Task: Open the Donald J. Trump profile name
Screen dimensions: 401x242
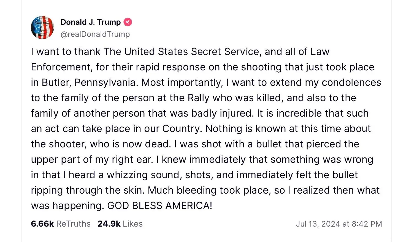Action: coord(91,22)
